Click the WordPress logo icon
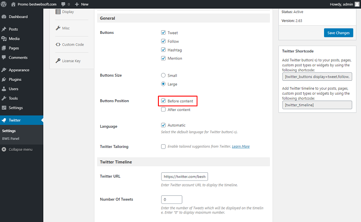Image resolution: width=361 pixels, height=222 pixels. click(4, 4)
